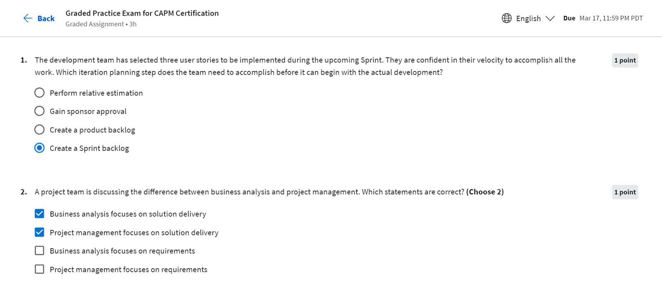Open the English language dropdown

click(x=528, y=18)
